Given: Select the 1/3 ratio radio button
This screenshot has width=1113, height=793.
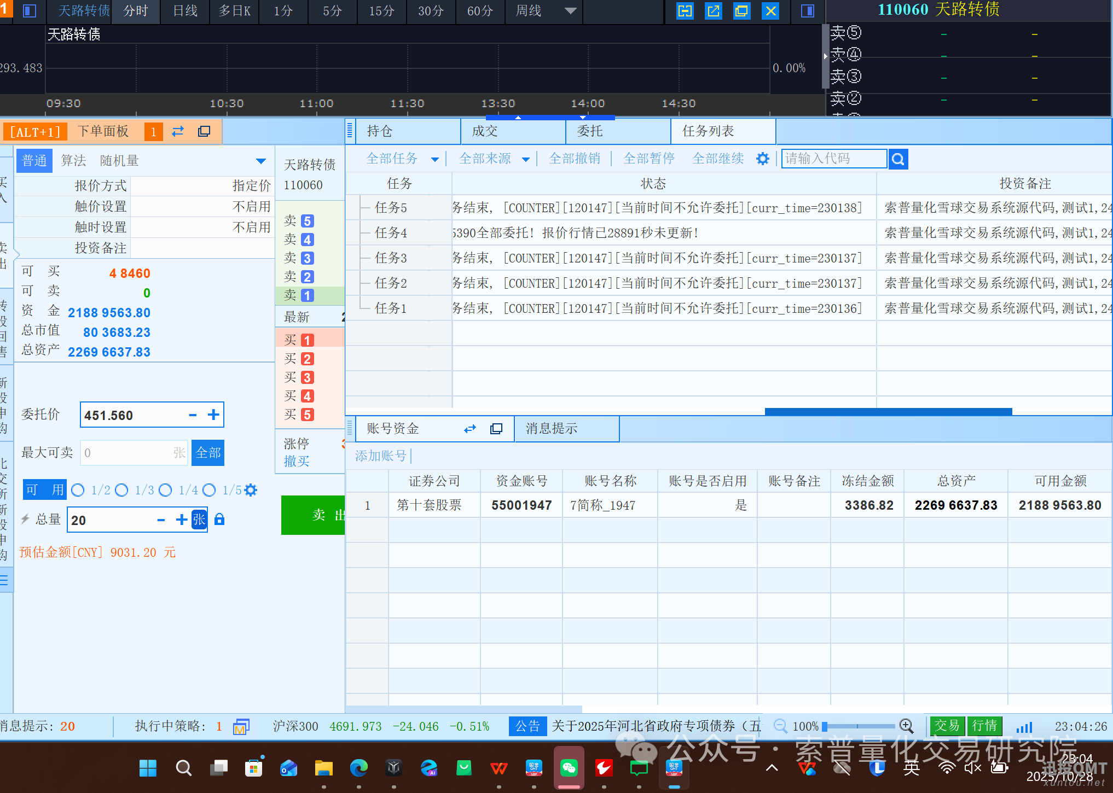Looking at the screenshot, I should click(x=121, y=490).
